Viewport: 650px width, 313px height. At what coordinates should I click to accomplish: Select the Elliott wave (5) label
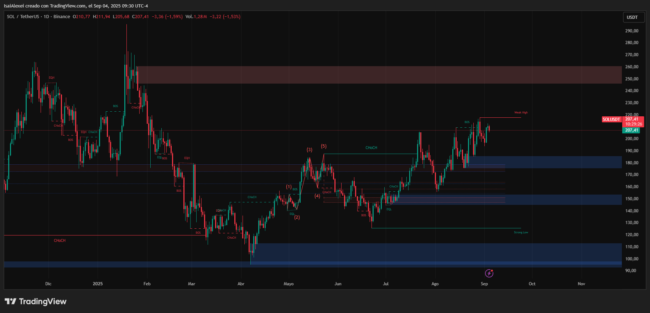click(x=323, y=146)
